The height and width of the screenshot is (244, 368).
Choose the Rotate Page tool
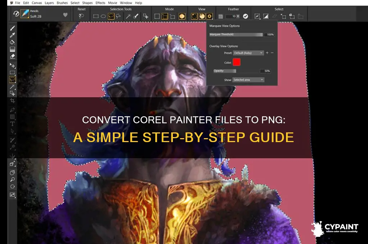point(13,187)
